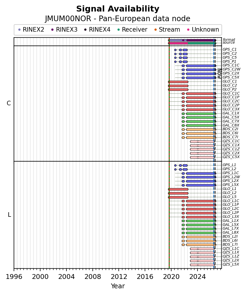
Task: Select the GLO_L3X row label
Action: click(x=231, y=216)
